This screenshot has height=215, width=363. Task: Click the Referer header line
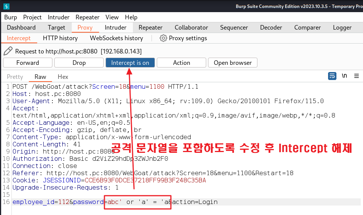(153, 173)
